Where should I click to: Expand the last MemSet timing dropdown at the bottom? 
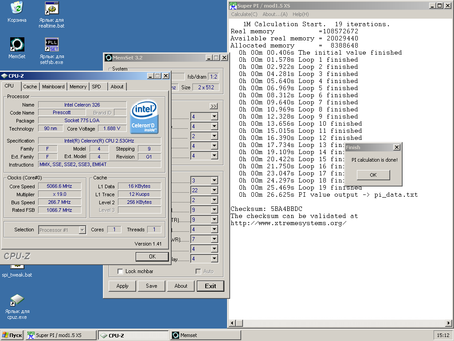click(x=214, y=259)
